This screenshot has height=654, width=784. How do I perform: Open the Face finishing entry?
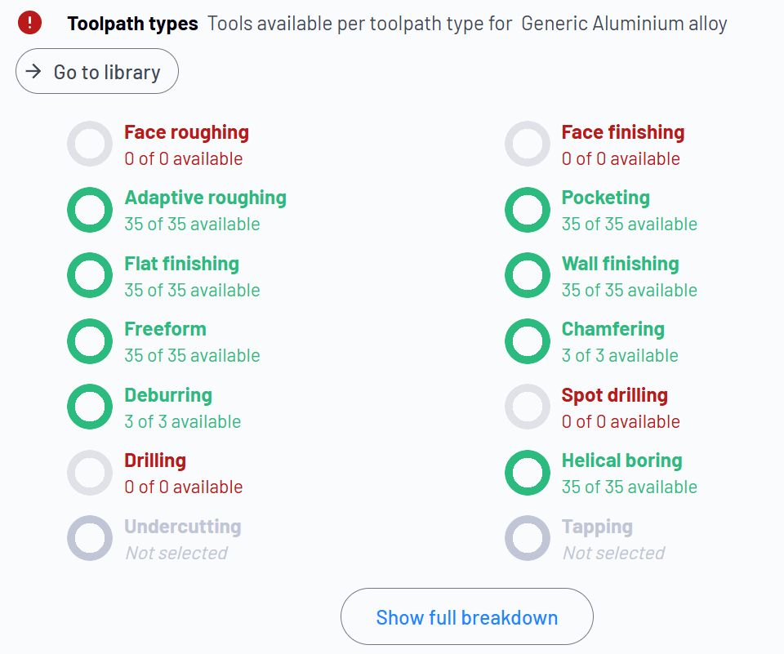623,132
